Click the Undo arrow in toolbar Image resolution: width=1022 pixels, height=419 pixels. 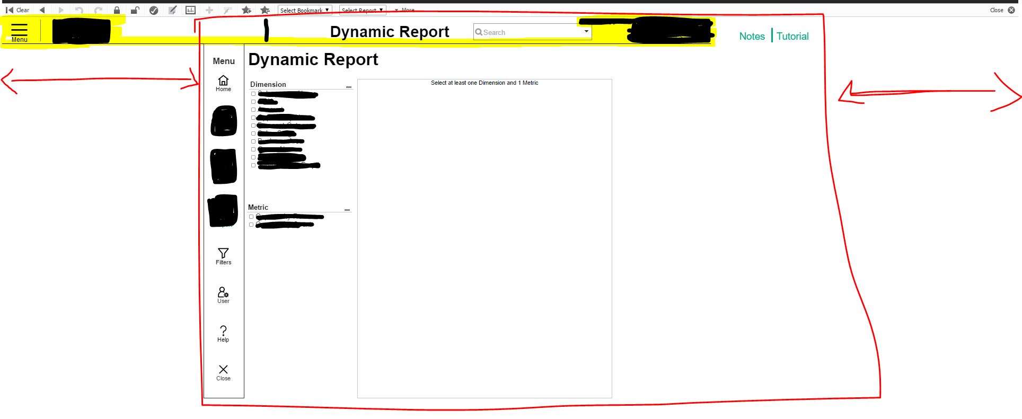pyautogui.click(x=80, y=10)
